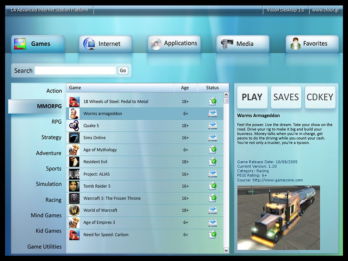Open the Kid Games category

49,231
